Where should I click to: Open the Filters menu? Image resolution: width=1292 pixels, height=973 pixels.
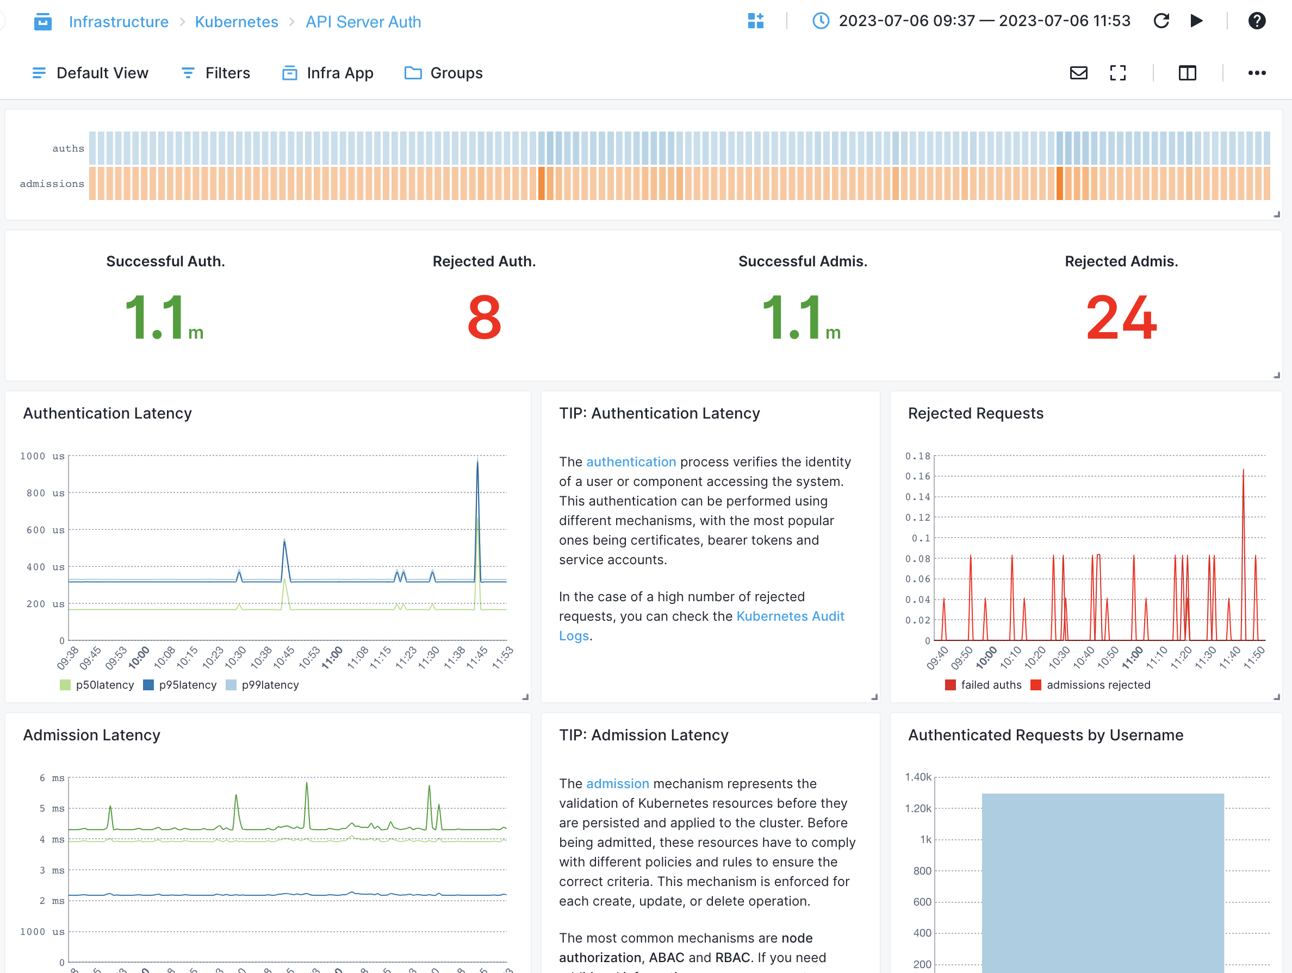(215, 73)
